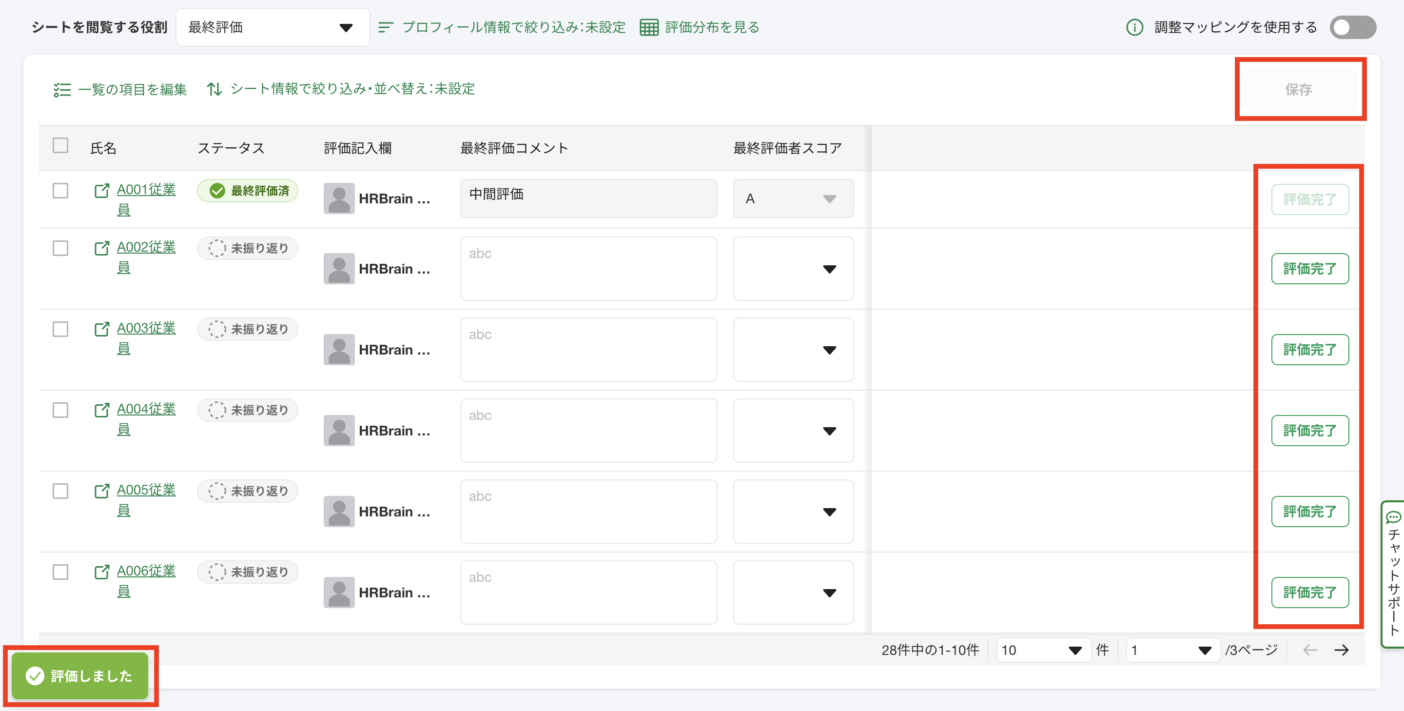Click 評価完了 button for A005従業員
This screenshot has width=1404, height=711.
coord(1310,512)
